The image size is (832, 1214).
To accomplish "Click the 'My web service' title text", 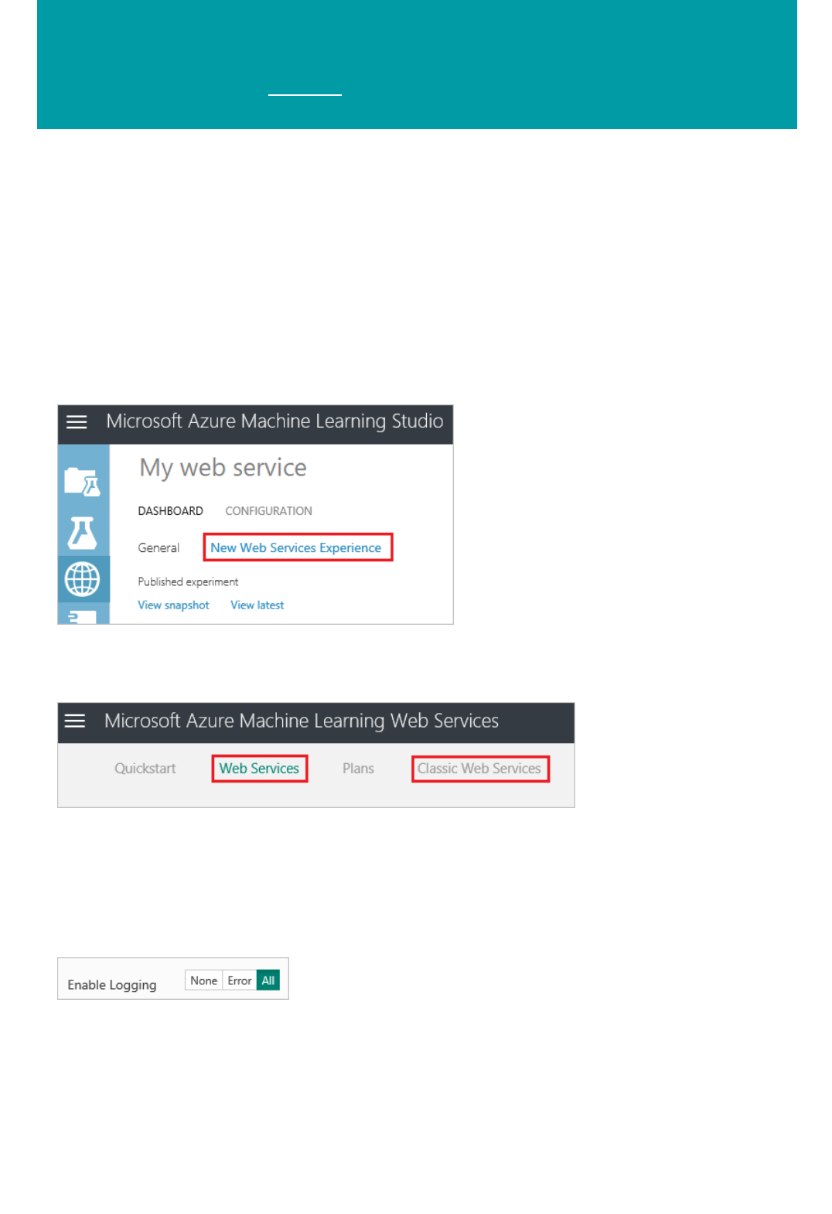I will click(x=223, y=468).
